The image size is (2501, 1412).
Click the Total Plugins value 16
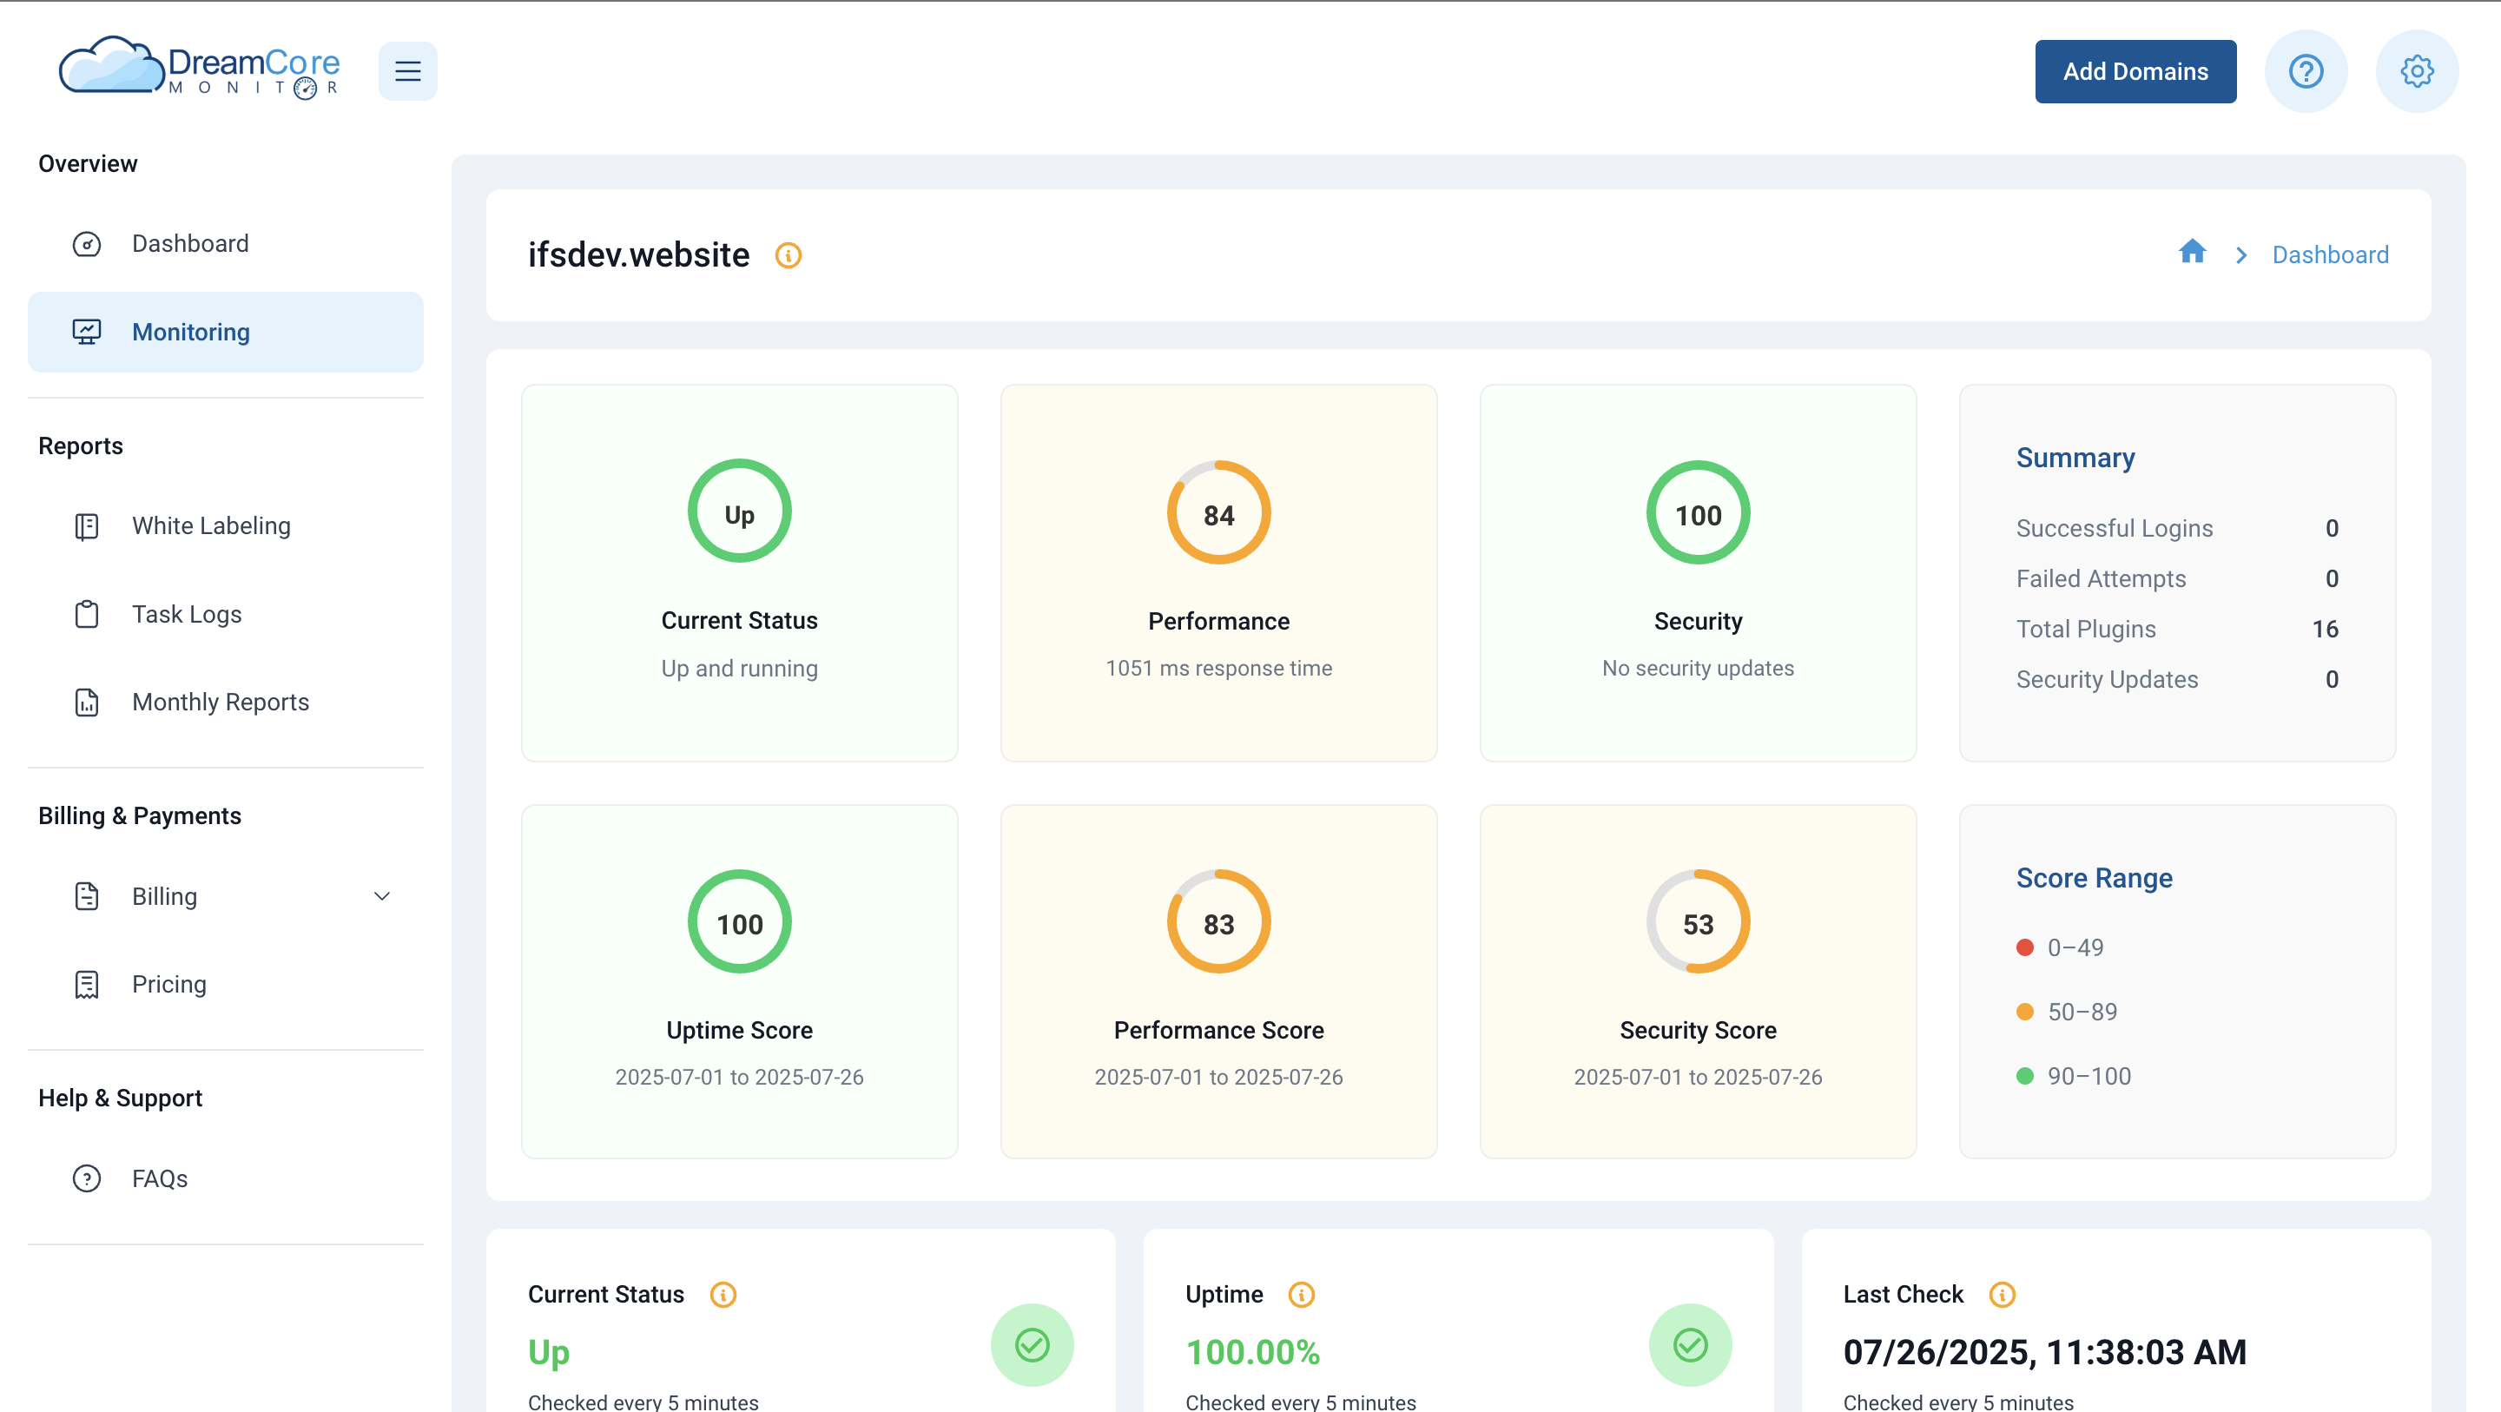pyautogui.click(x=2325, y=630)
